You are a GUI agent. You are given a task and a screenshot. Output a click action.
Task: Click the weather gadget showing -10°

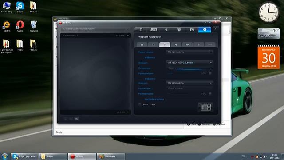[x=268, y=34]
